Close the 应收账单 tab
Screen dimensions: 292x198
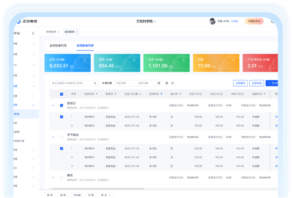coord(78,32)
